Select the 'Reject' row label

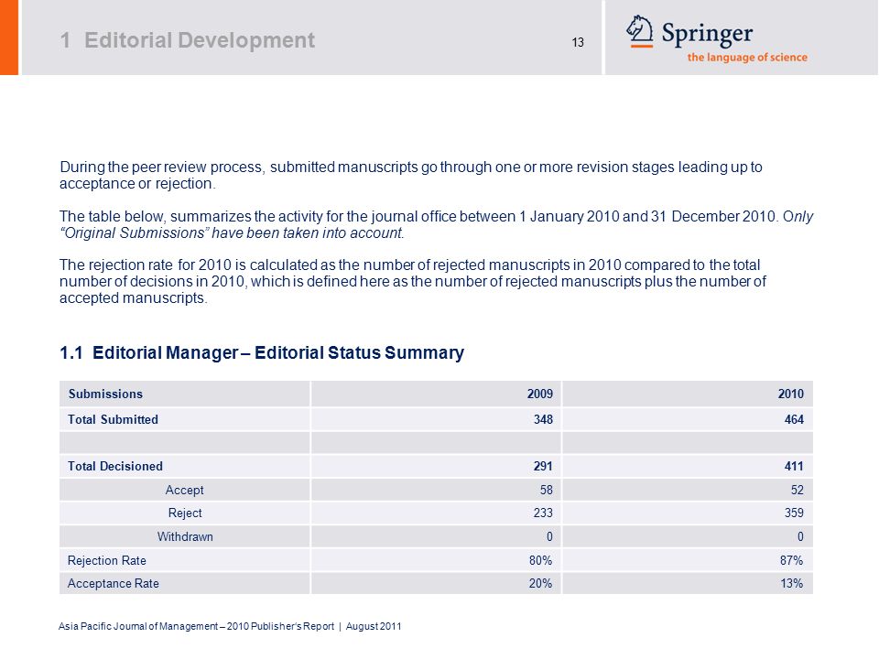point(185,513)
